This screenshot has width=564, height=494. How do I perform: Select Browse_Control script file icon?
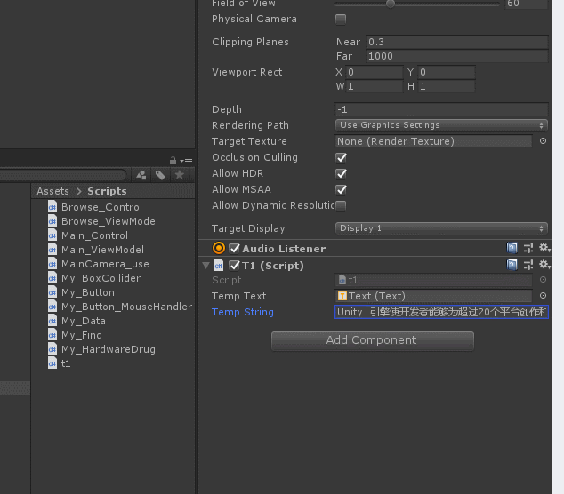(x=52, y=207)
